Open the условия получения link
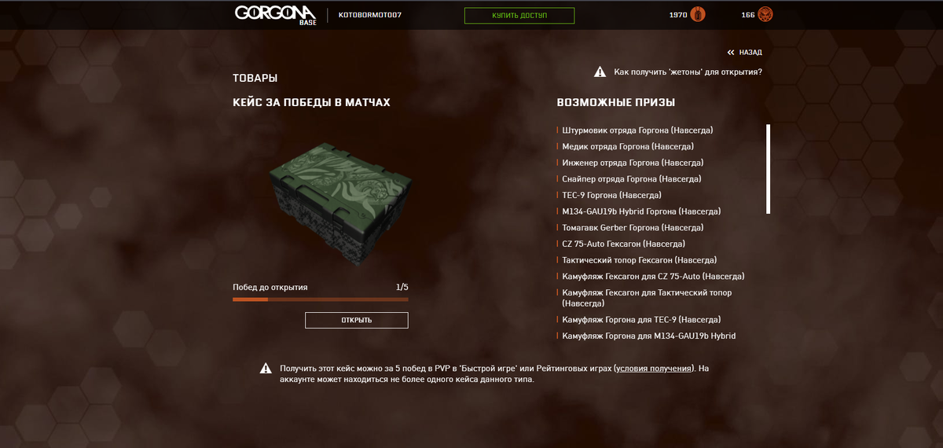The width and height of the screenshot is (943, 448). [x=654, y=368]
